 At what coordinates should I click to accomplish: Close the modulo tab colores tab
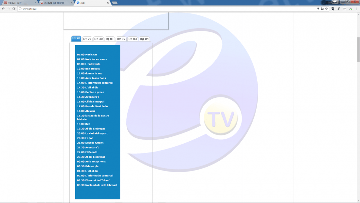tap(71, 3)
